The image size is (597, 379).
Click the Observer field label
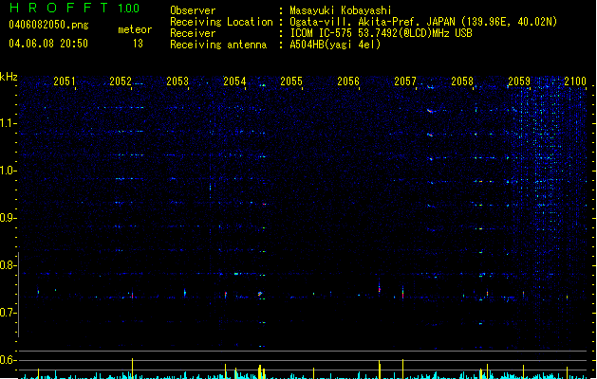[x=193, y=10]
